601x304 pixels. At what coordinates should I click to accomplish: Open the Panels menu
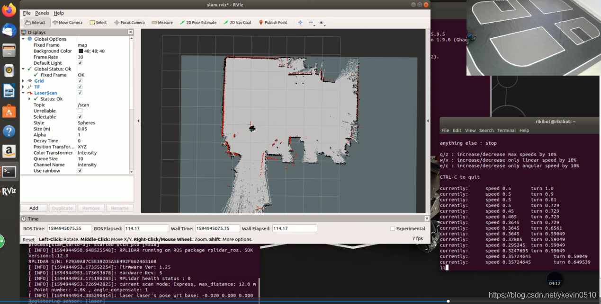tap(42, 13)
